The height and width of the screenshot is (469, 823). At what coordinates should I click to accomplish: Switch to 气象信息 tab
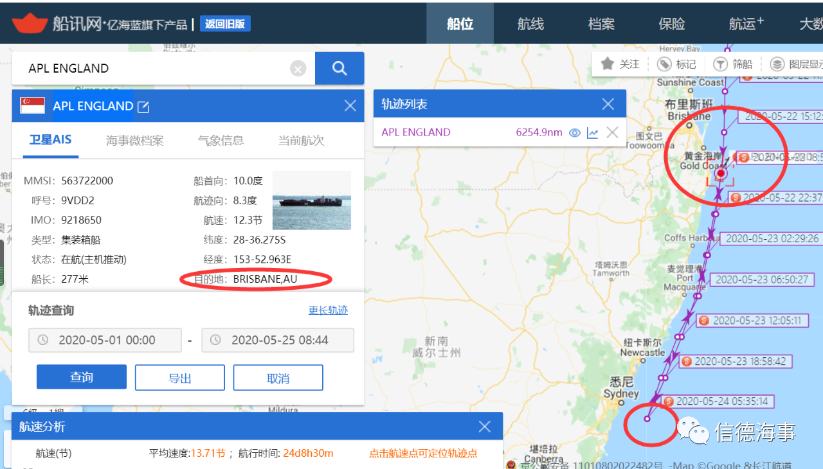coord(221,140)
